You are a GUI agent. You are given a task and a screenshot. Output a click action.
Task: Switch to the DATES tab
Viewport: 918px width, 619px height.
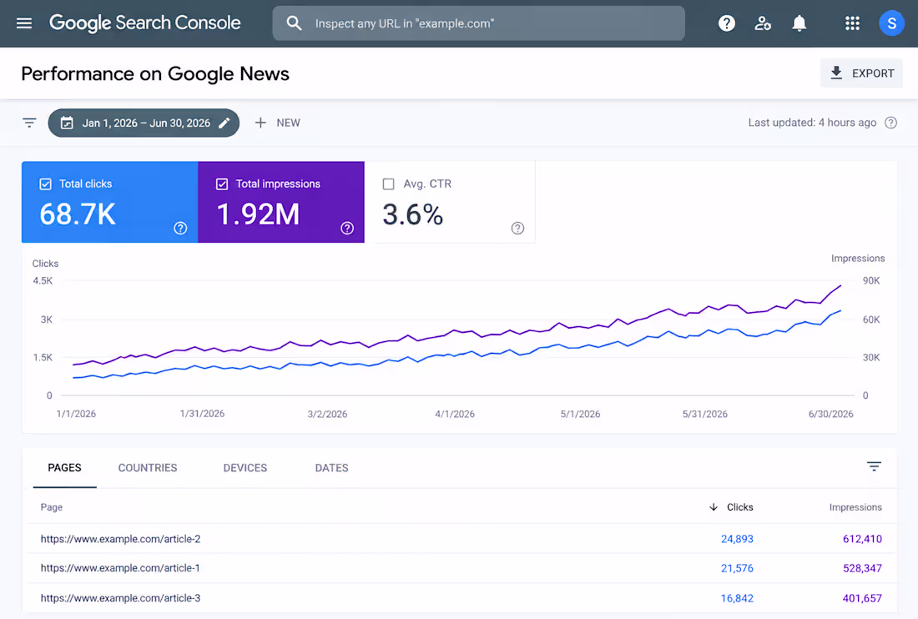(331, 468)
